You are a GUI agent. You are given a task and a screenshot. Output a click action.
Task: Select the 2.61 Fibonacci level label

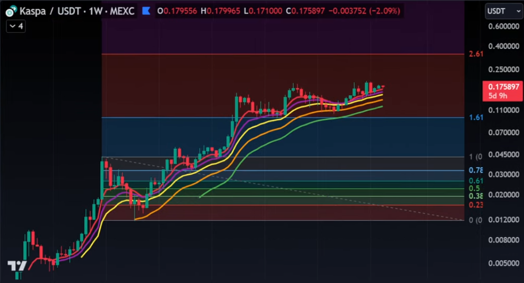tap(476, 54)
